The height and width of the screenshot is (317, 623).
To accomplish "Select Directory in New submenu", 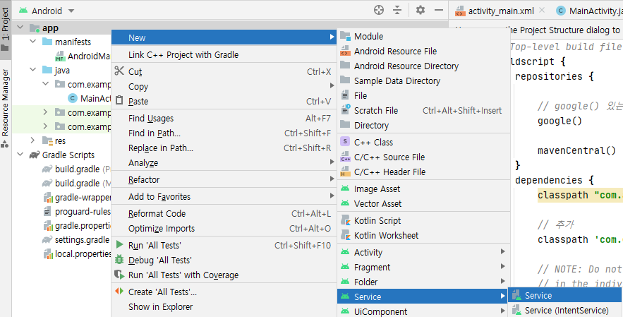I will pyautogui.click(x=423, y=125).
